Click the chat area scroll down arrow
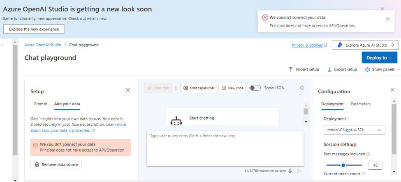Image resolution: width=401 pixels, height=182 pixels. 306,122
